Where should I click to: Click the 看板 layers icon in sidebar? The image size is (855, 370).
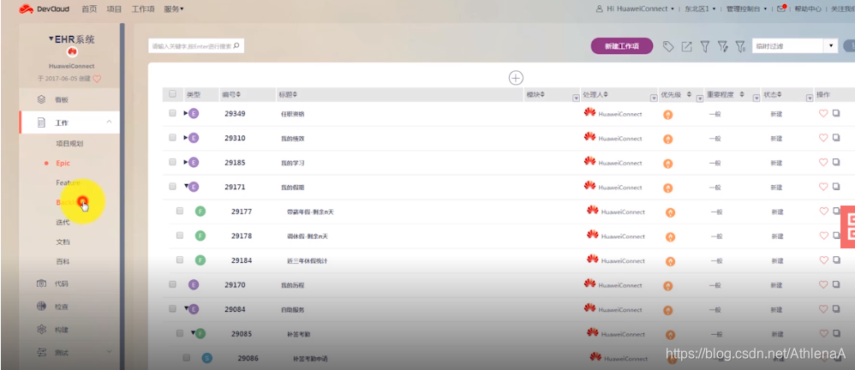click(x=41, y=99)
